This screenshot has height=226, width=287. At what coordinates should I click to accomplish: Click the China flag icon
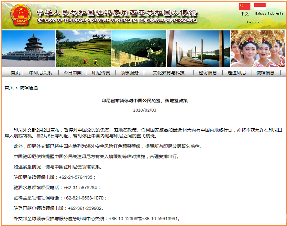pos(244,7)
